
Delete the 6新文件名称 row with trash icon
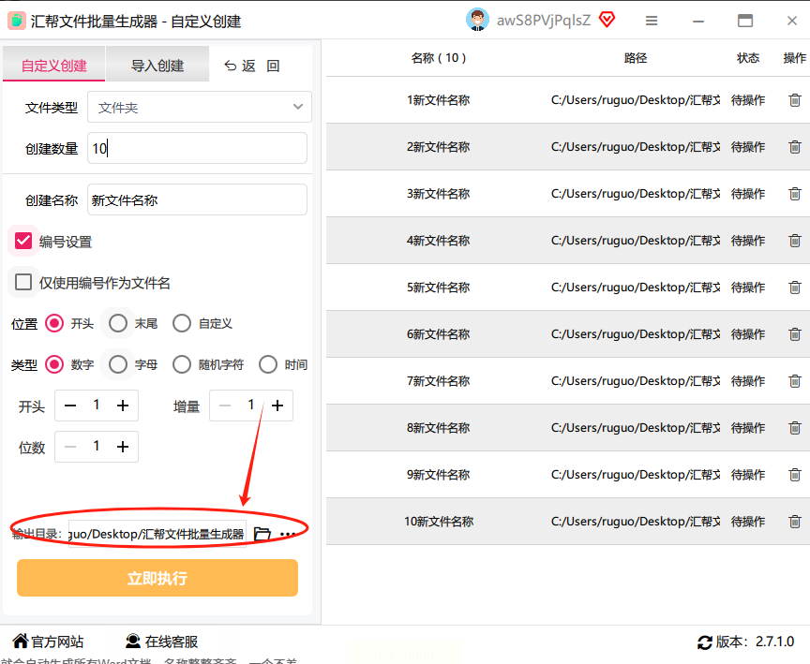(794, 334)
